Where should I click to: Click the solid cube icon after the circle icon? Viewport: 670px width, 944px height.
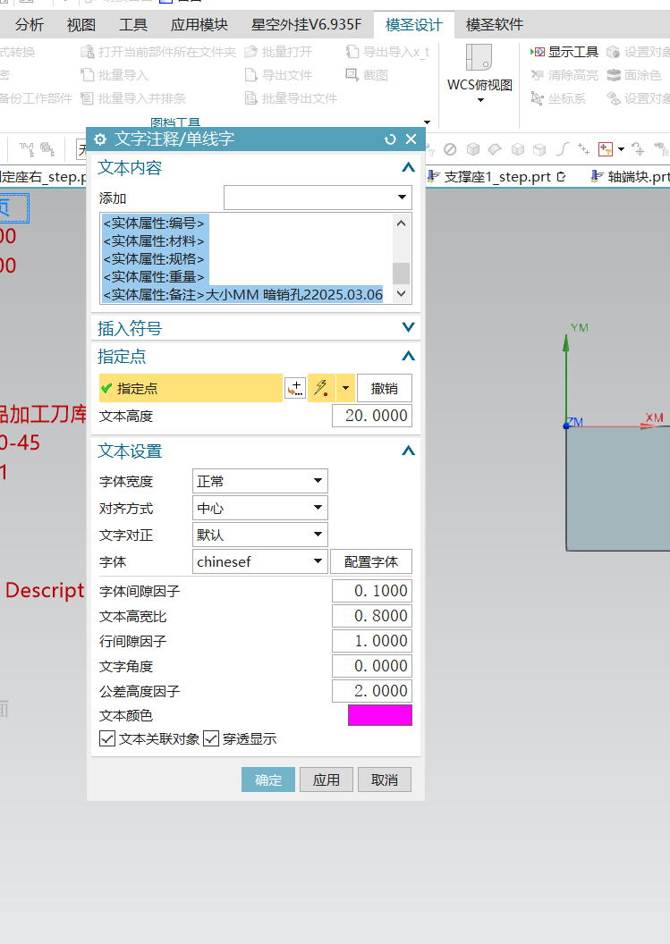tap(473, 149)
